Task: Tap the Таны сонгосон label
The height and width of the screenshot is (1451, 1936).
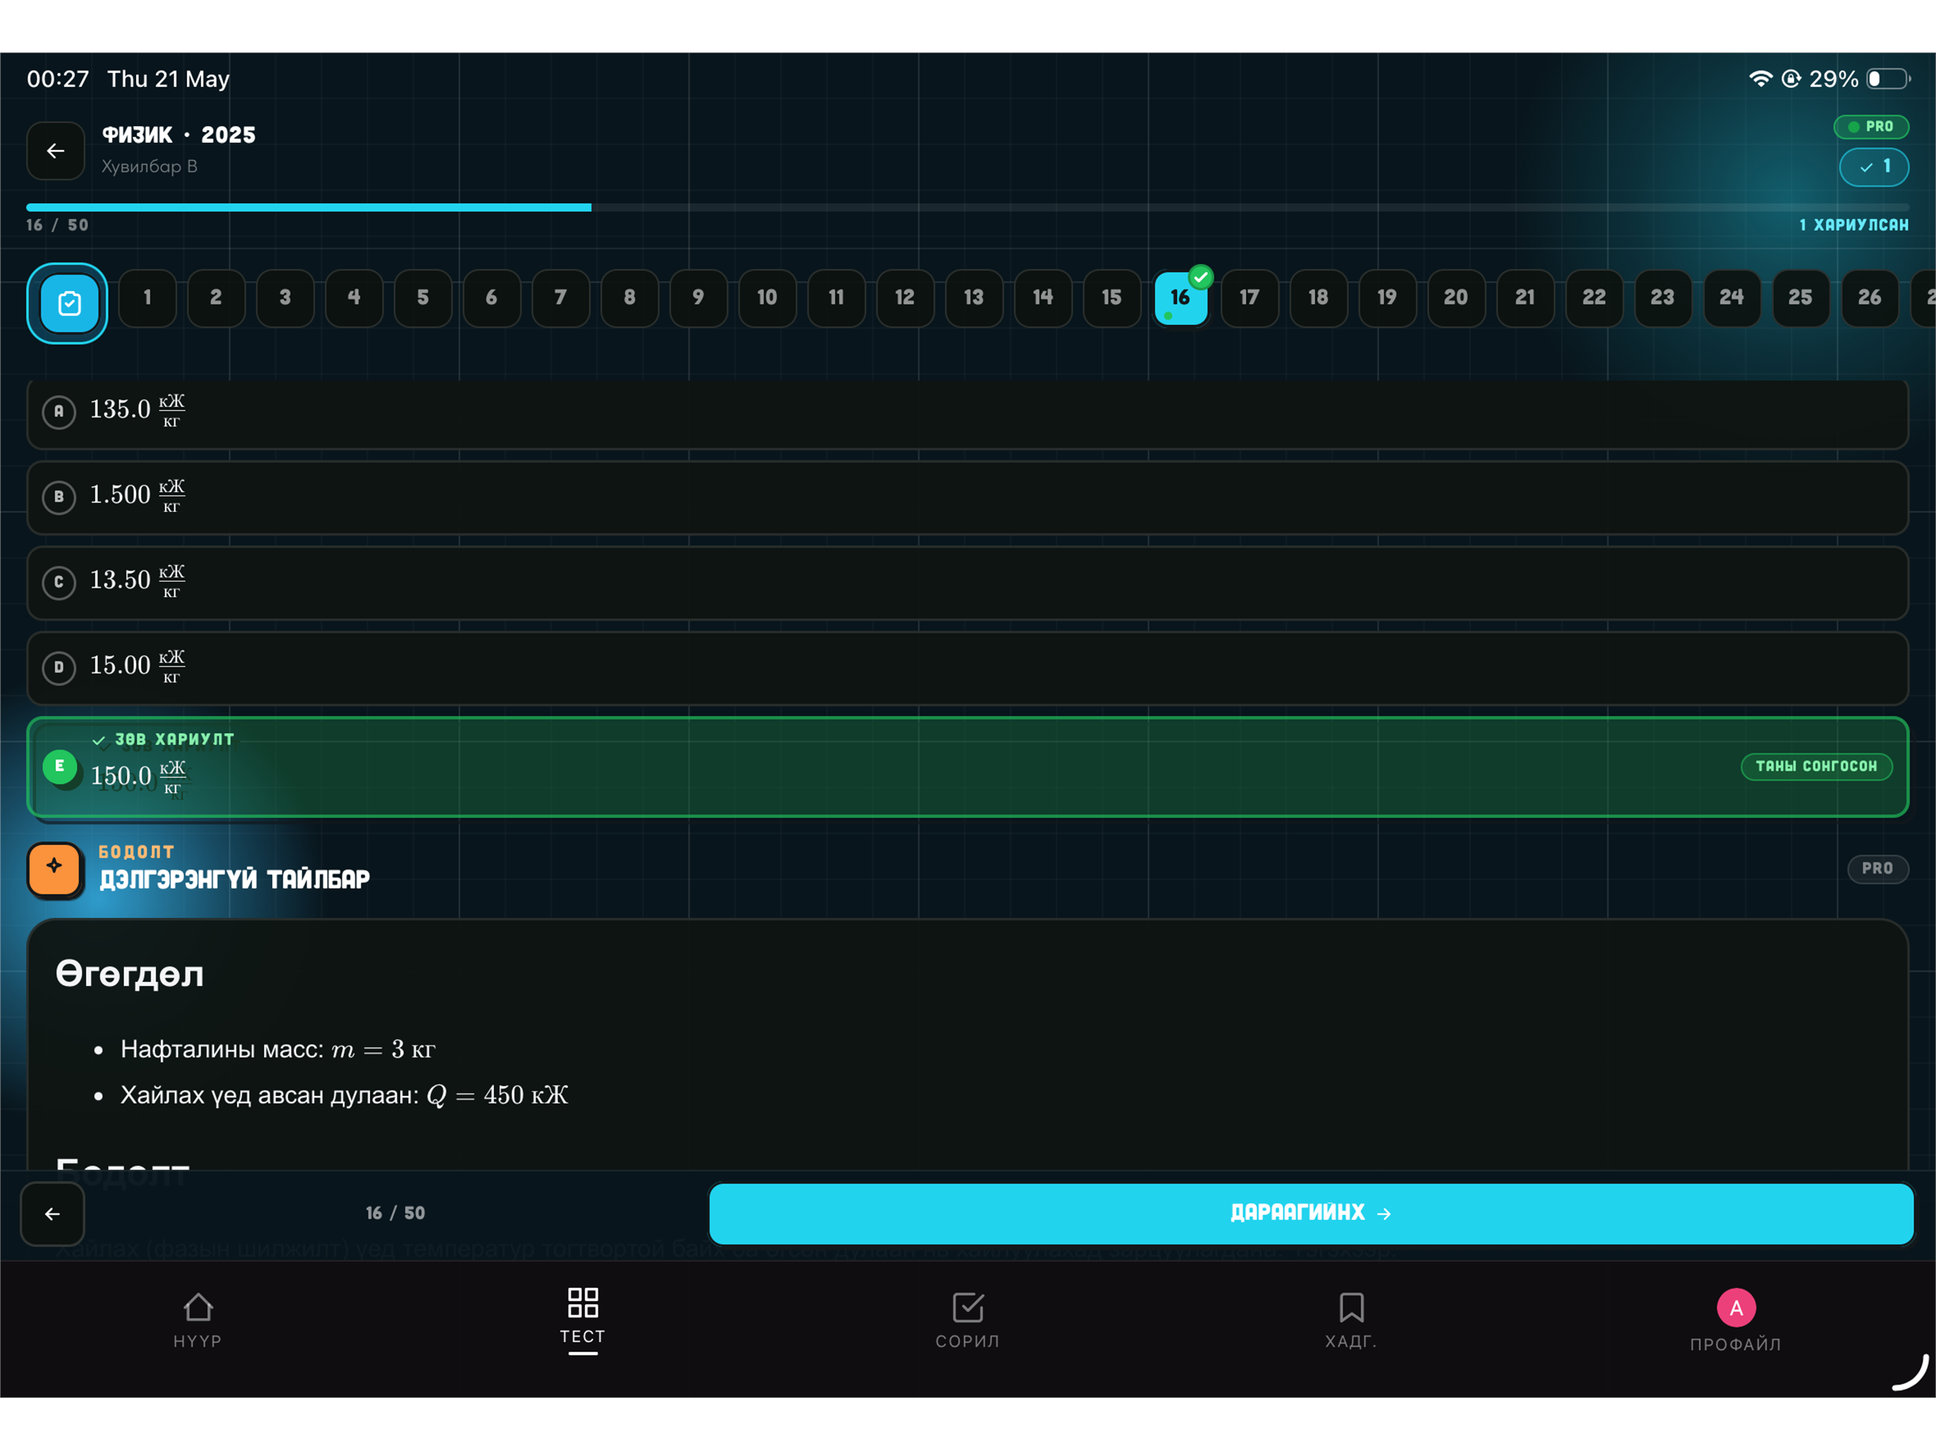Action: 1816,767
